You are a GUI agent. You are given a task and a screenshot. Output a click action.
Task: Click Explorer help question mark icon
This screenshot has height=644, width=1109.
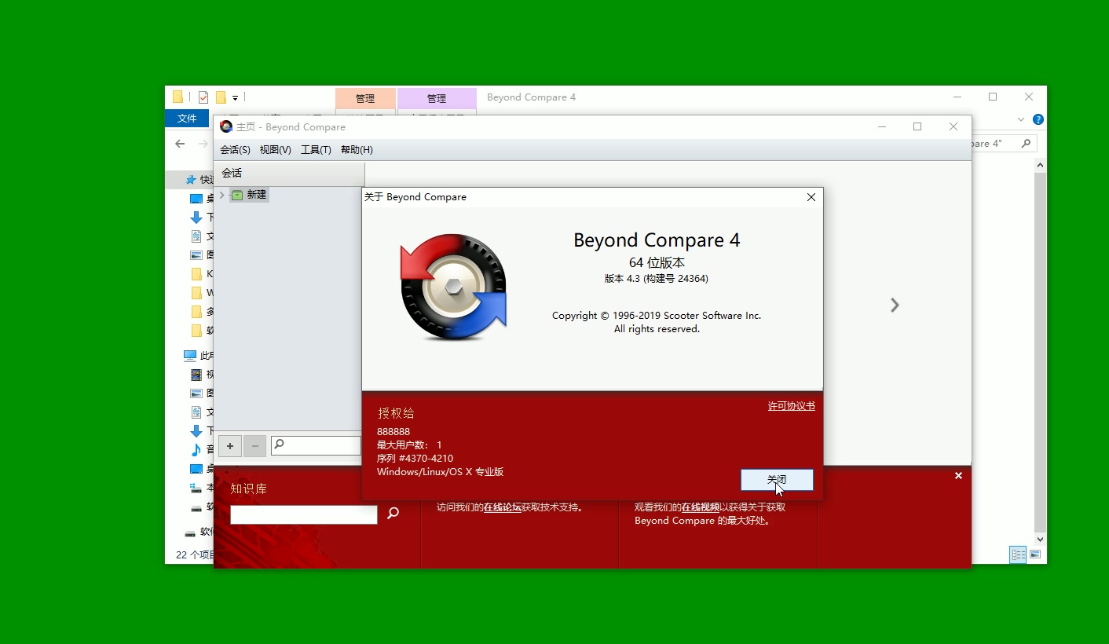click(x=1038, y=119)
